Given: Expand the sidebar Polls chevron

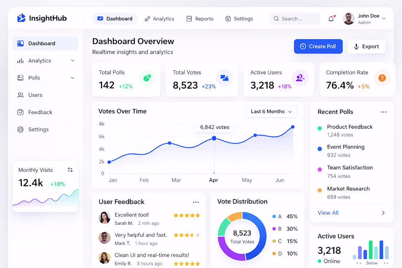Looking at the screenshot, I should coord(73,78).
